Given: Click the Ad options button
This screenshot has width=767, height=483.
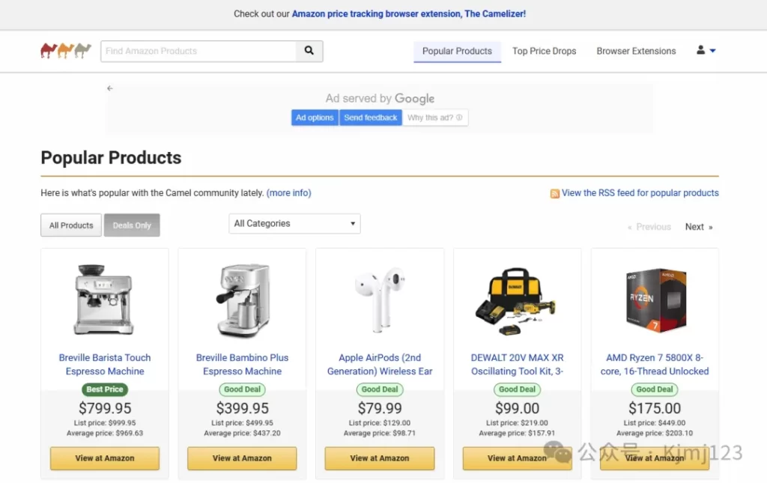Looking at the screenshot, I should click(315, 118).
